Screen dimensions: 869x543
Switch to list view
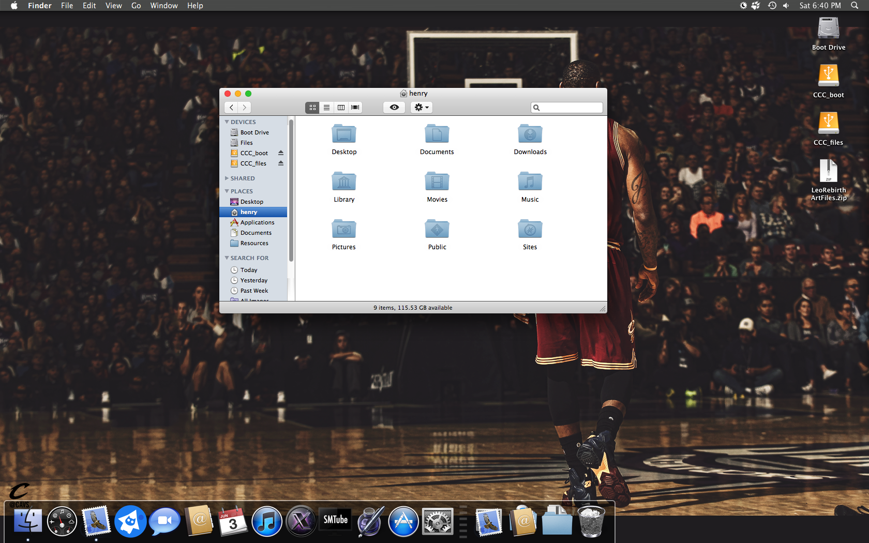326,107
